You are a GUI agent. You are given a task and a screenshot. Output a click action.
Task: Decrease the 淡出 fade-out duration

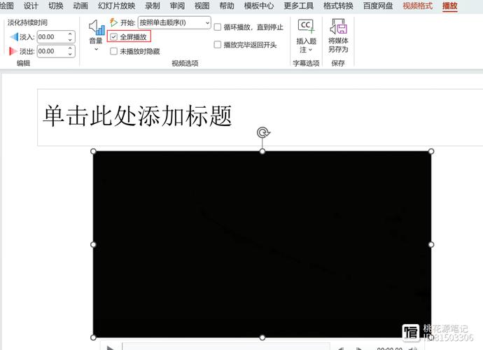(x=70, y=54)
